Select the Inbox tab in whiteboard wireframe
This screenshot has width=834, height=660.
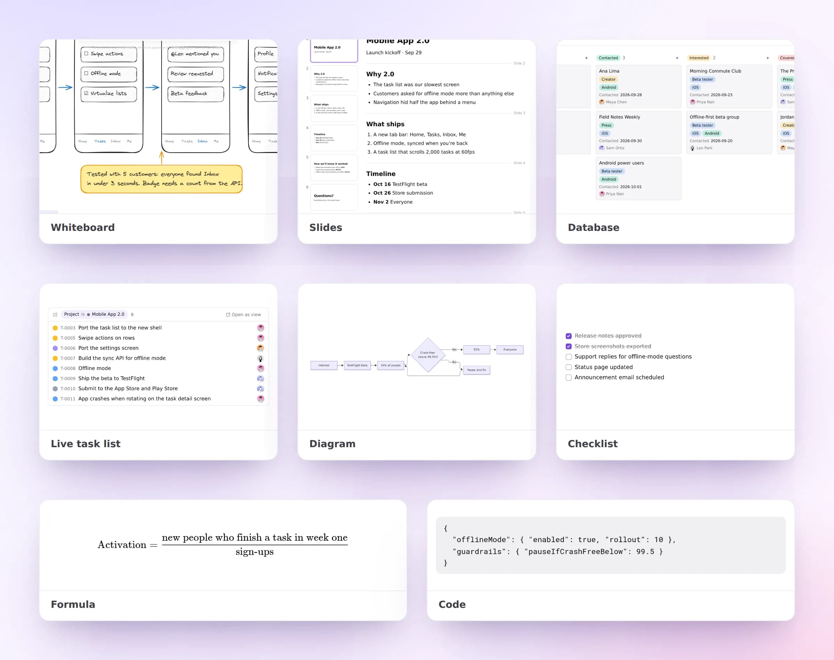click(202, 142)
